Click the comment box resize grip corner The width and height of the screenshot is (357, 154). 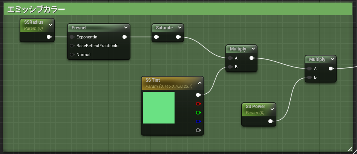pyautogui.click(x=350, y=149)
